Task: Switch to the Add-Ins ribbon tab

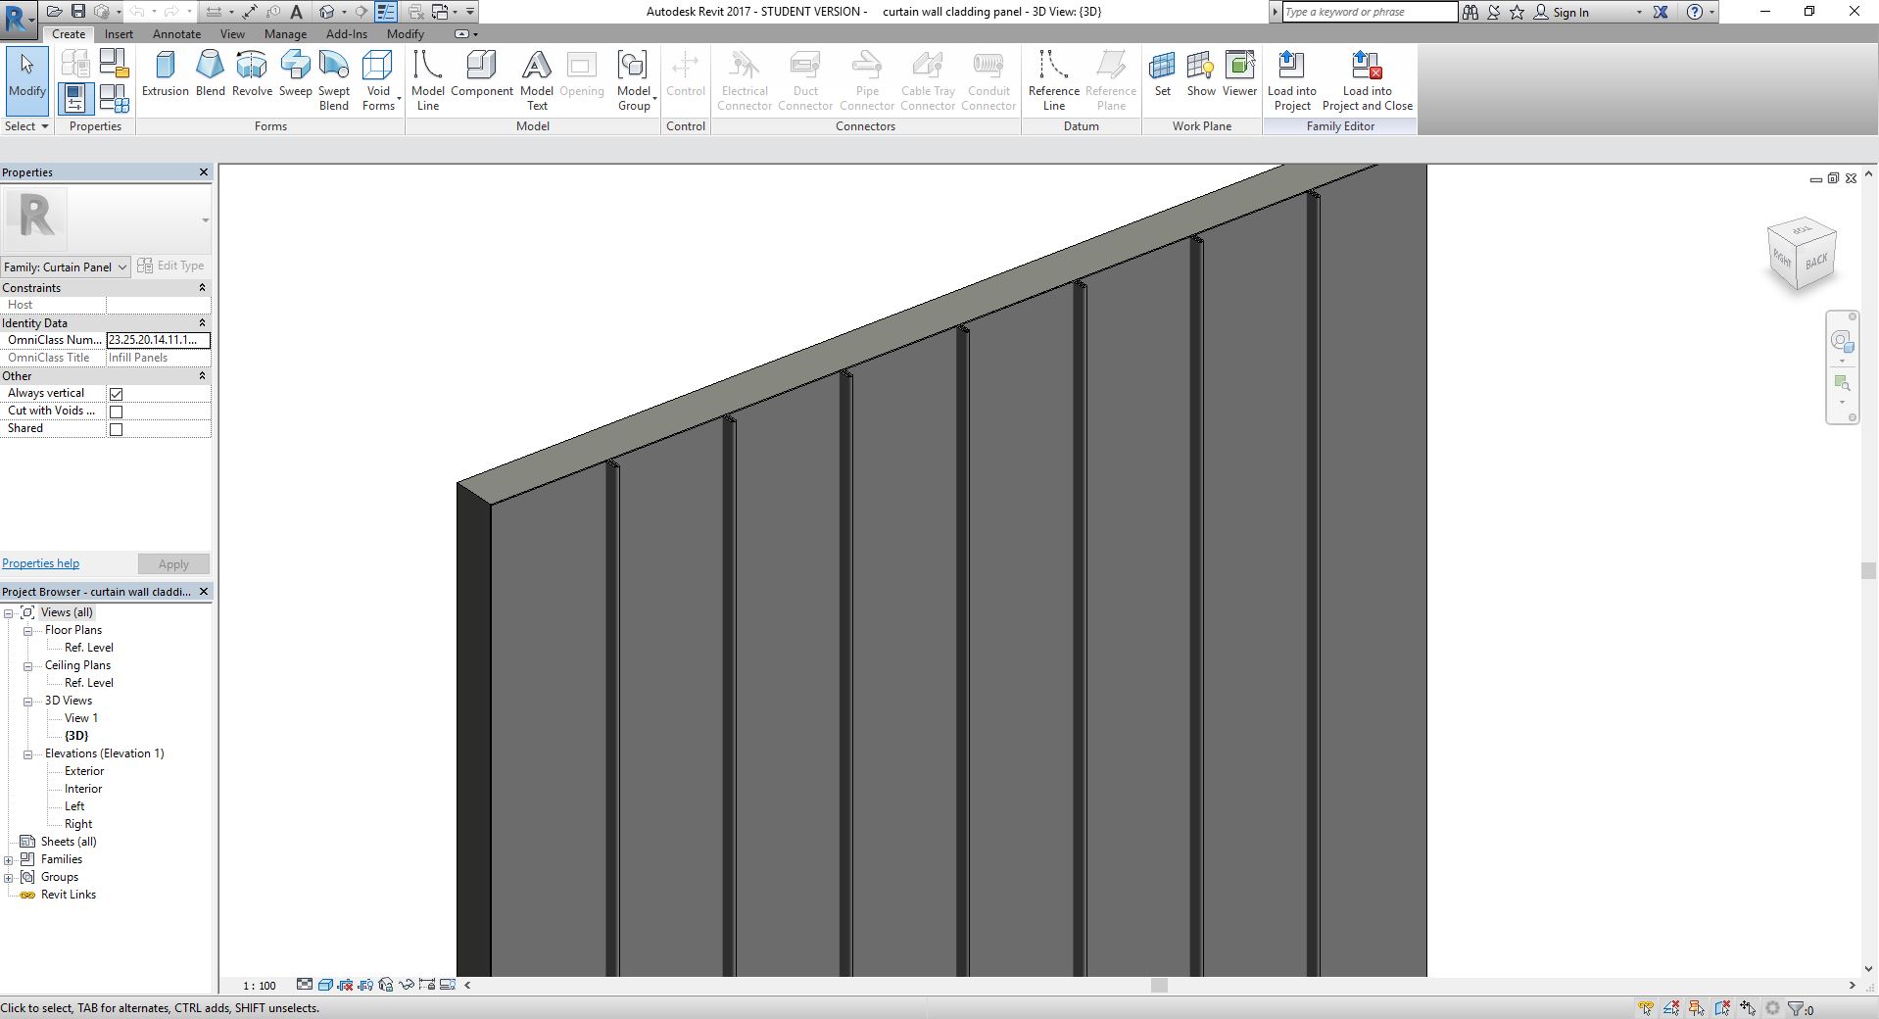Action: (347, 33)
